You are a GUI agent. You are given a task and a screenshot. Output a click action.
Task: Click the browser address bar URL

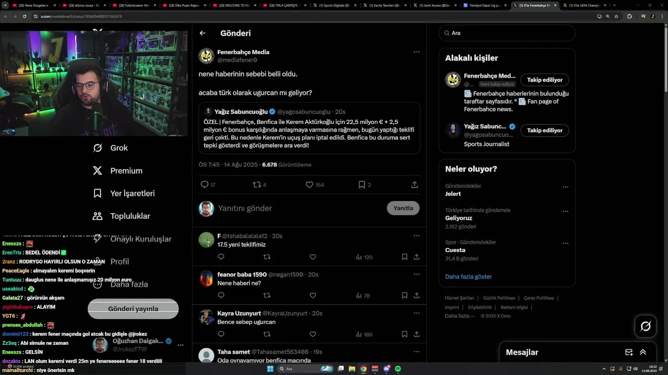pyautogui.click(x=81, y=16)
